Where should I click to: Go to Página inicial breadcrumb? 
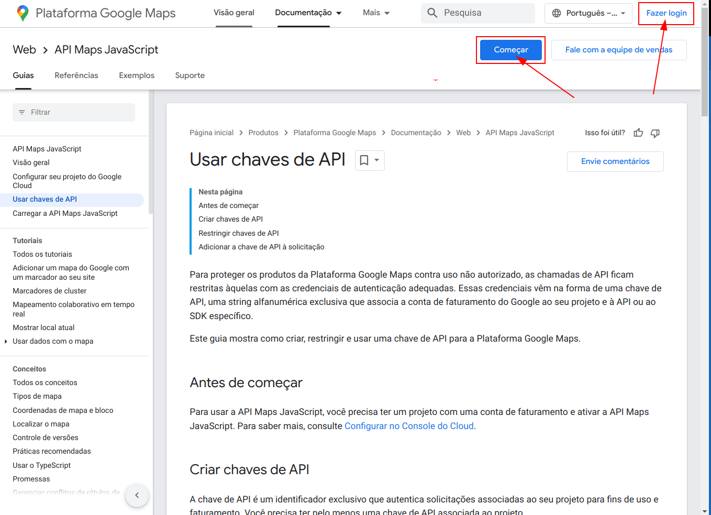(212, 133)
